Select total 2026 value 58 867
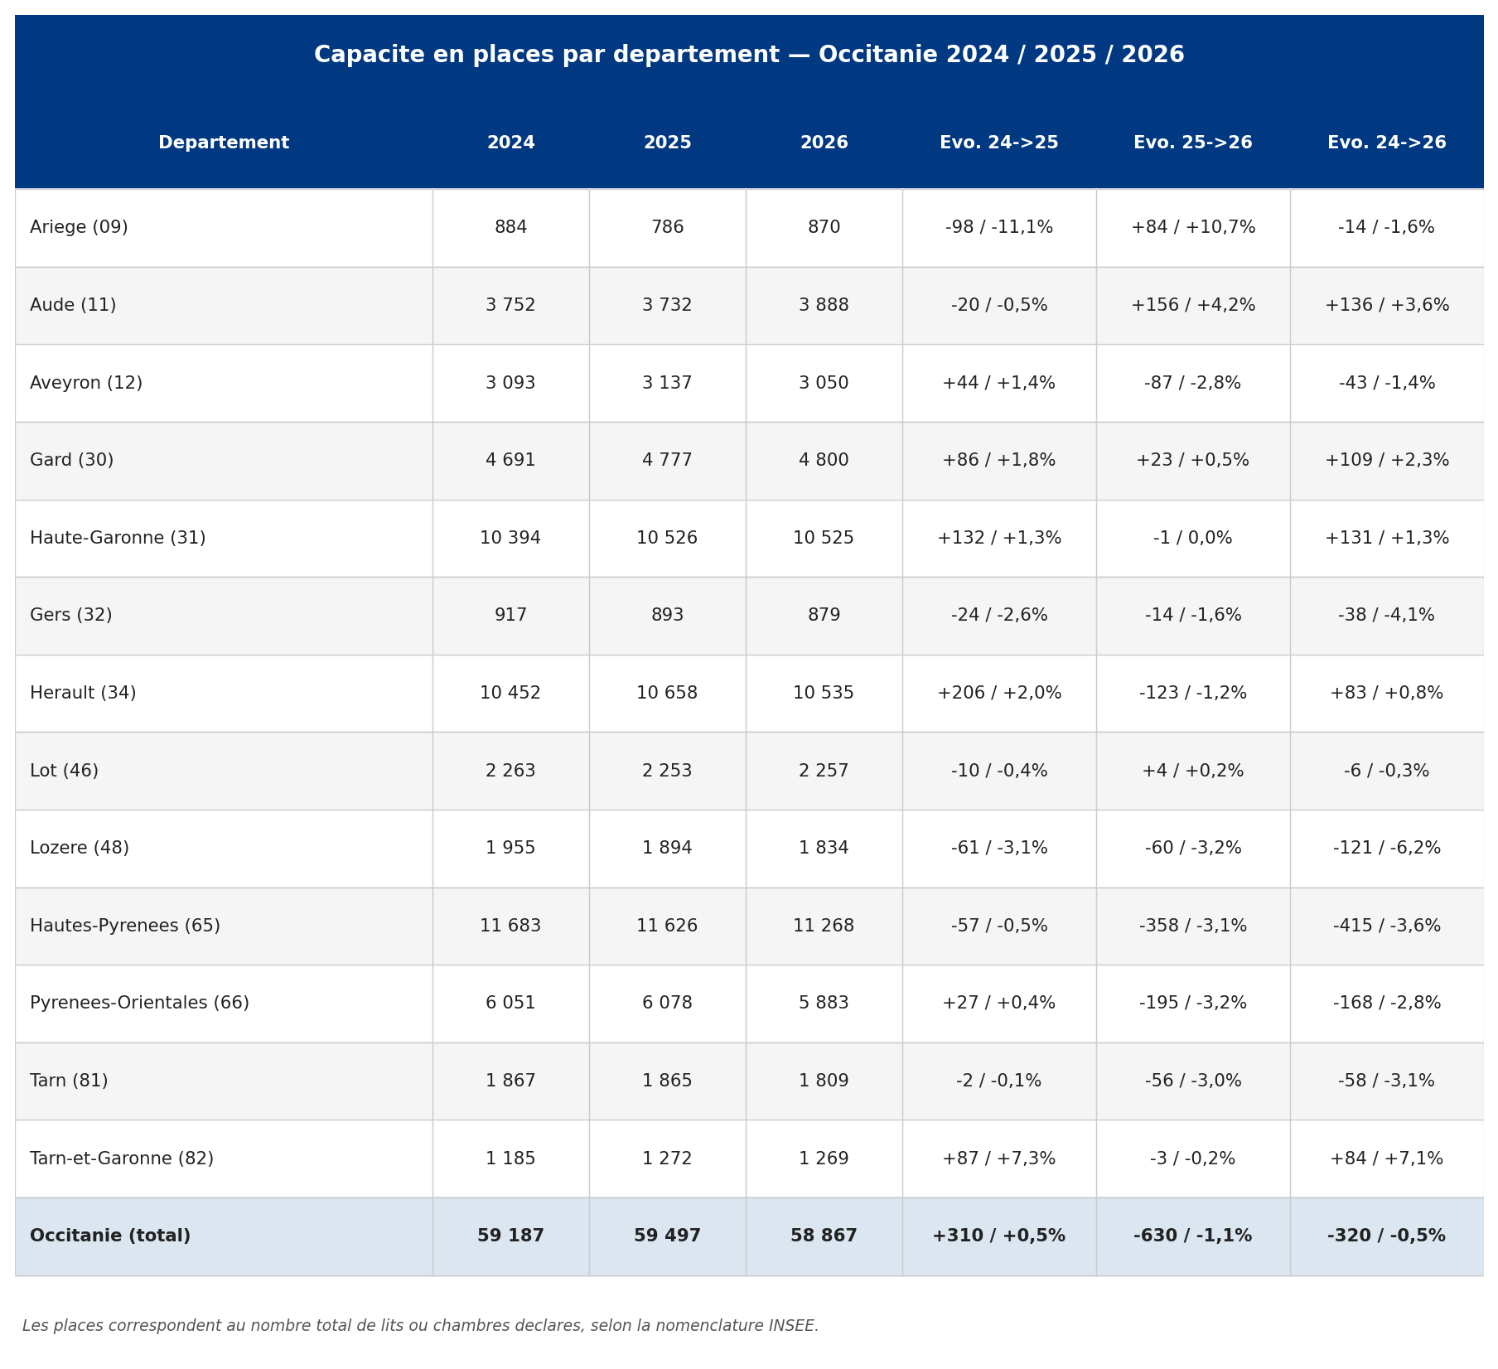 [x=824, y=1236]
